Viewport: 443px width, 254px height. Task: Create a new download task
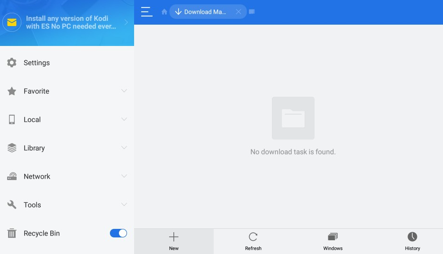tap(174, 241)
